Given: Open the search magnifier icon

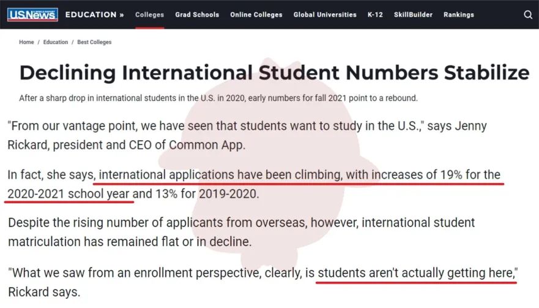Looking at the screenshot, I should pos(528,15).
